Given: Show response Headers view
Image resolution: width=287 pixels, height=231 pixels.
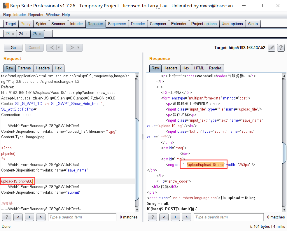Looking at the screenshot, I should pyautogui.click(x=170, y=68).
